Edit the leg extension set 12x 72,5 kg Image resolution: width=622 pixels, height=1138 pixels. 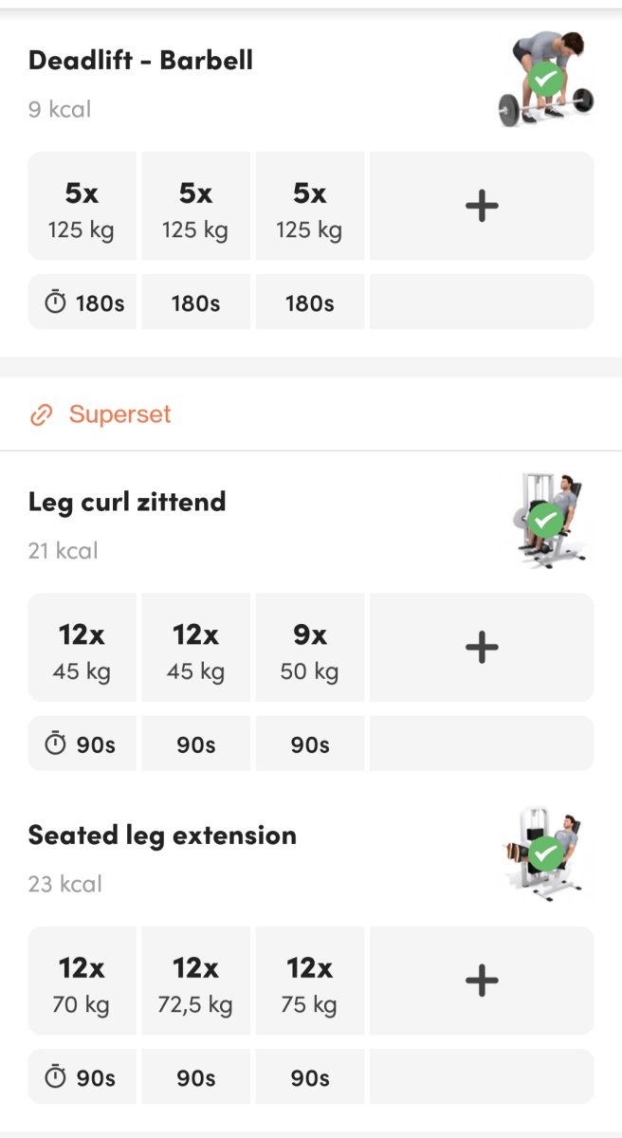pos(195,982)
